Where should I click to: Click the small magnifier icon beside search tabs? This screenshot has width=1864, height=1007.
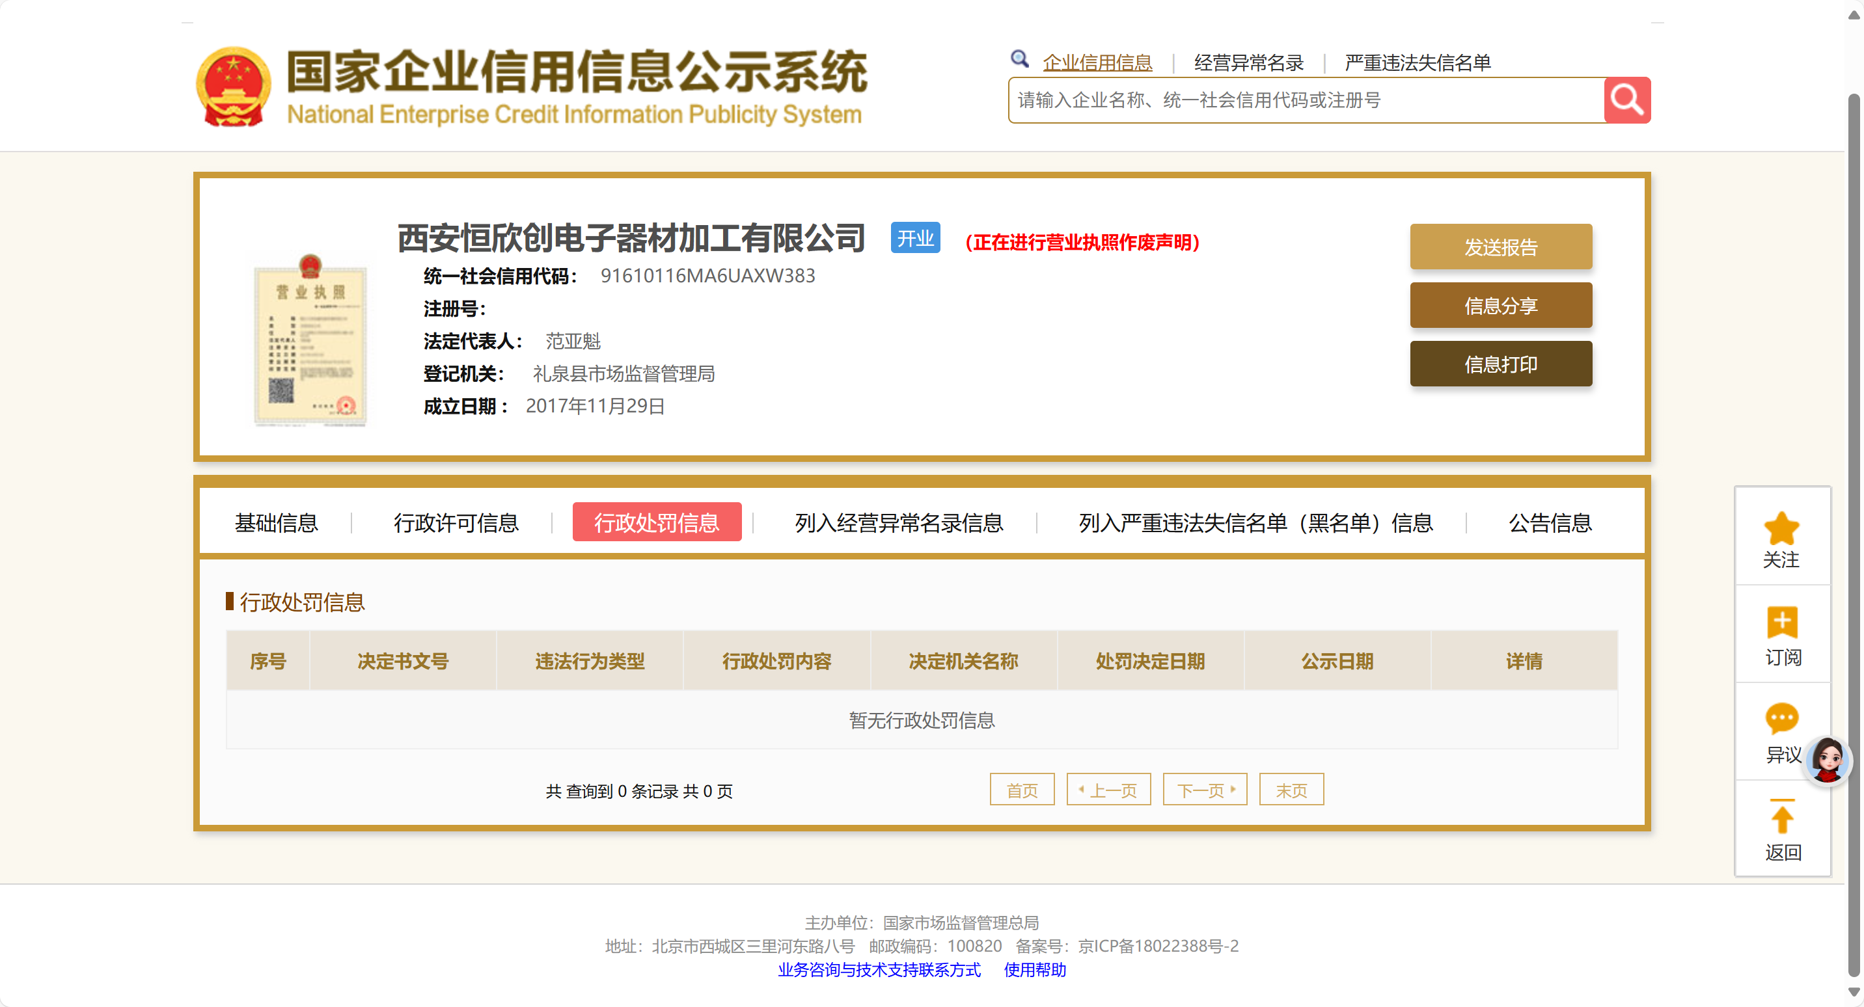click(x=1020, y=59)
